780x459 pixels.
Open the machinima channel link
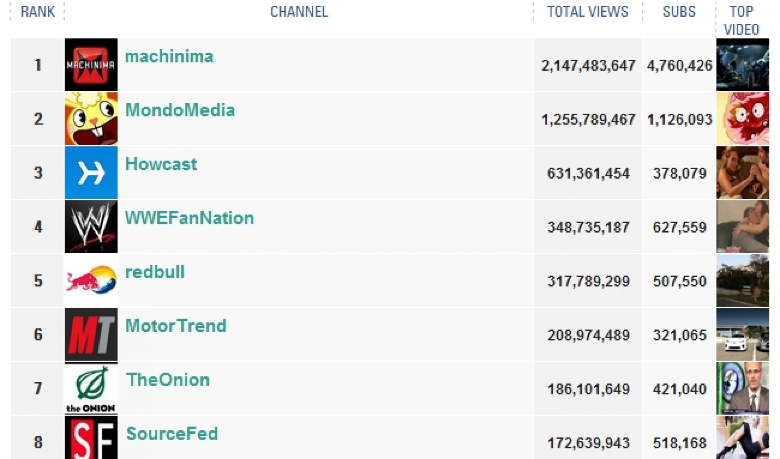point(169,56)
